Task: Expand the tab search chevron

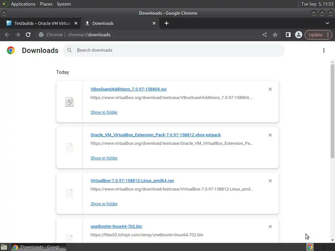Action: pos(327,23)
